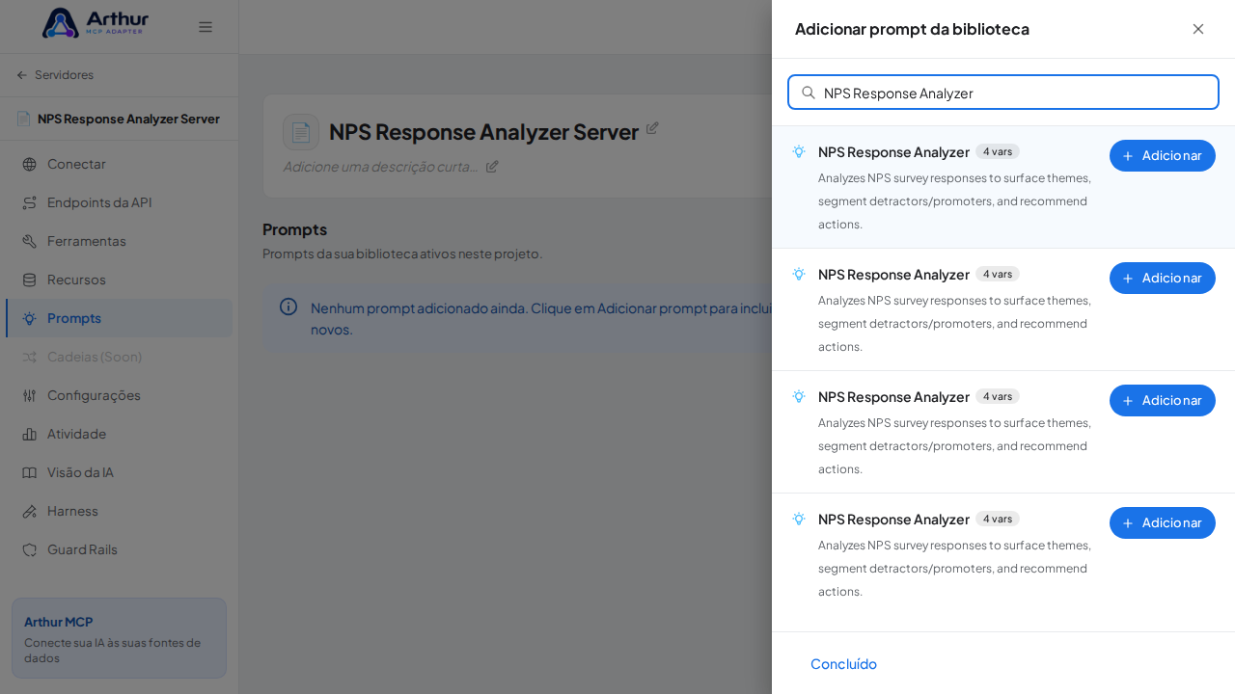The image size is (1235, 694).
Task: Click the 'Adicione uma descrição curta...' placeholder
Action: click(380, 166)
